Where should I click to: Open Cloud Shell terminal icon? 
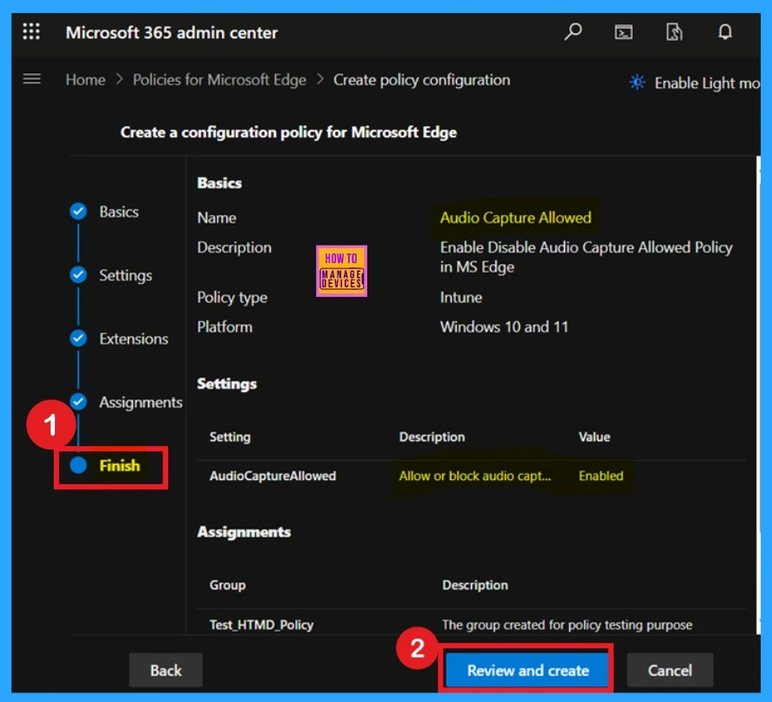[x=623, y=32]
